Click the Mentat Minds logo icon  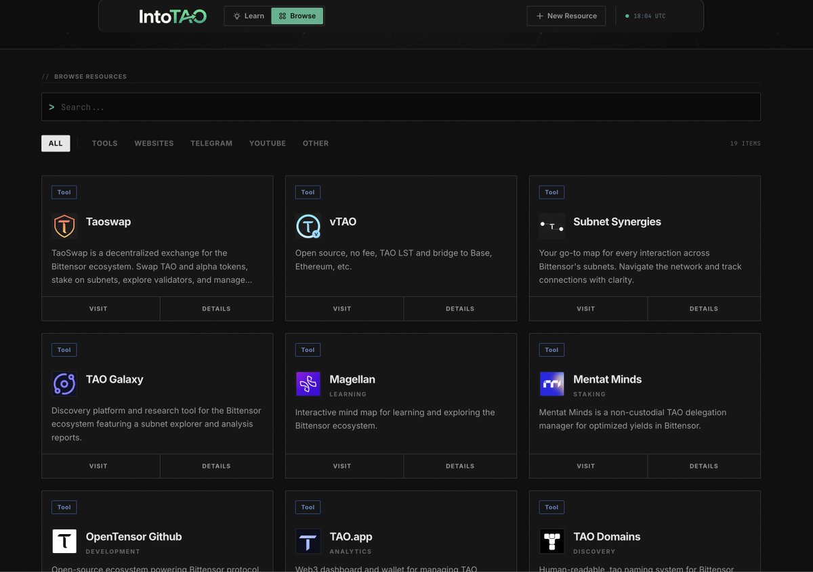552,384
